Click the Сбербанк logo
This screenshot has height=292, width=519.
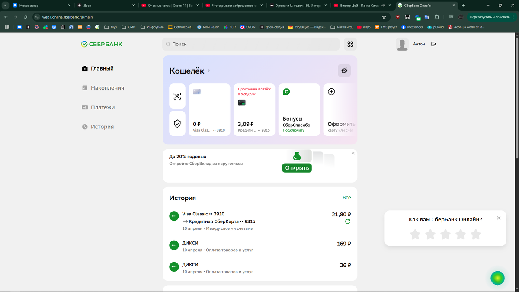click(x=102, y=44)
